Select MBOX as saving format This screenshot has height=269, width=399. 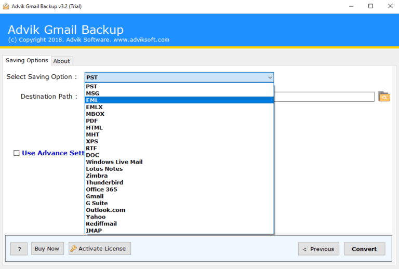pos(179,114)
